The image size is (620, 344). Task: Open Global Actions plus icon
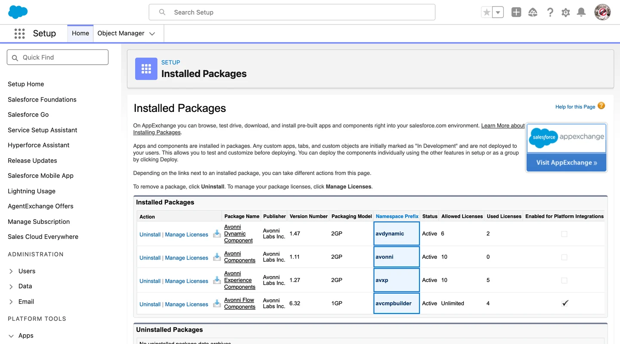(516, 12)
